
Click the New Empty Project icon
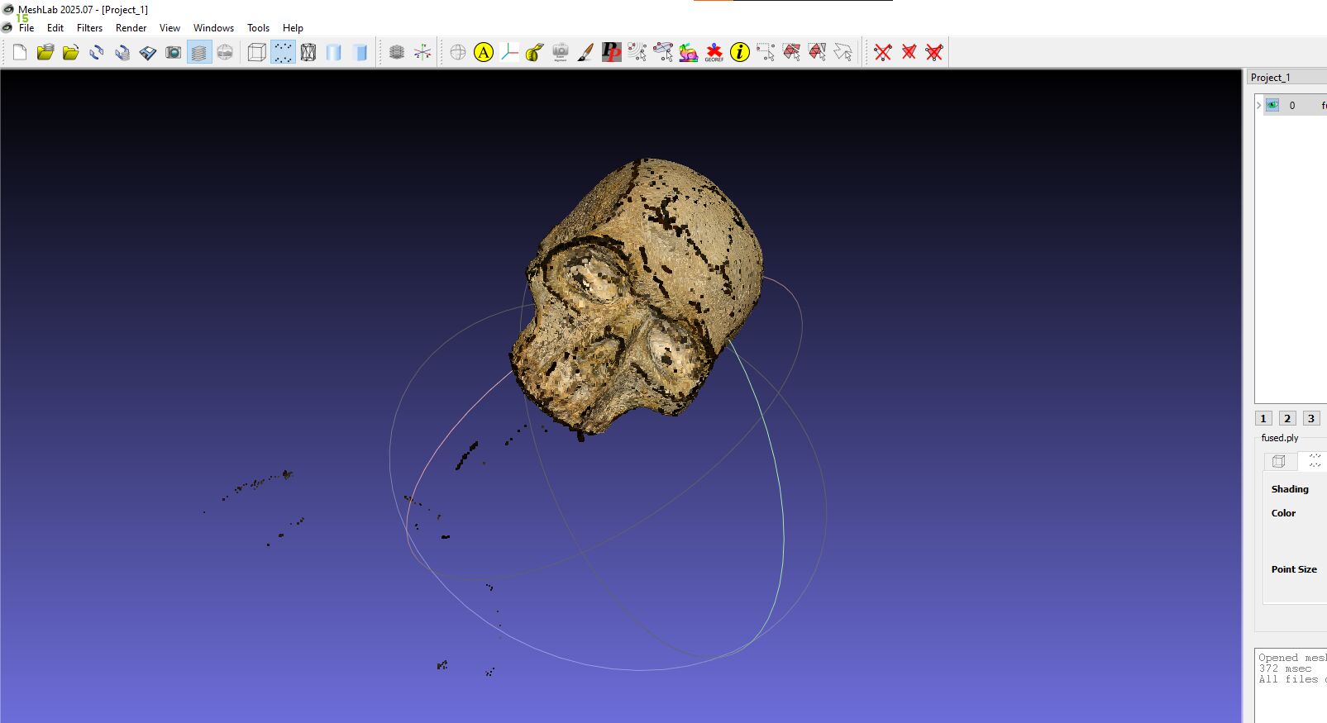(x=20, y=53)
